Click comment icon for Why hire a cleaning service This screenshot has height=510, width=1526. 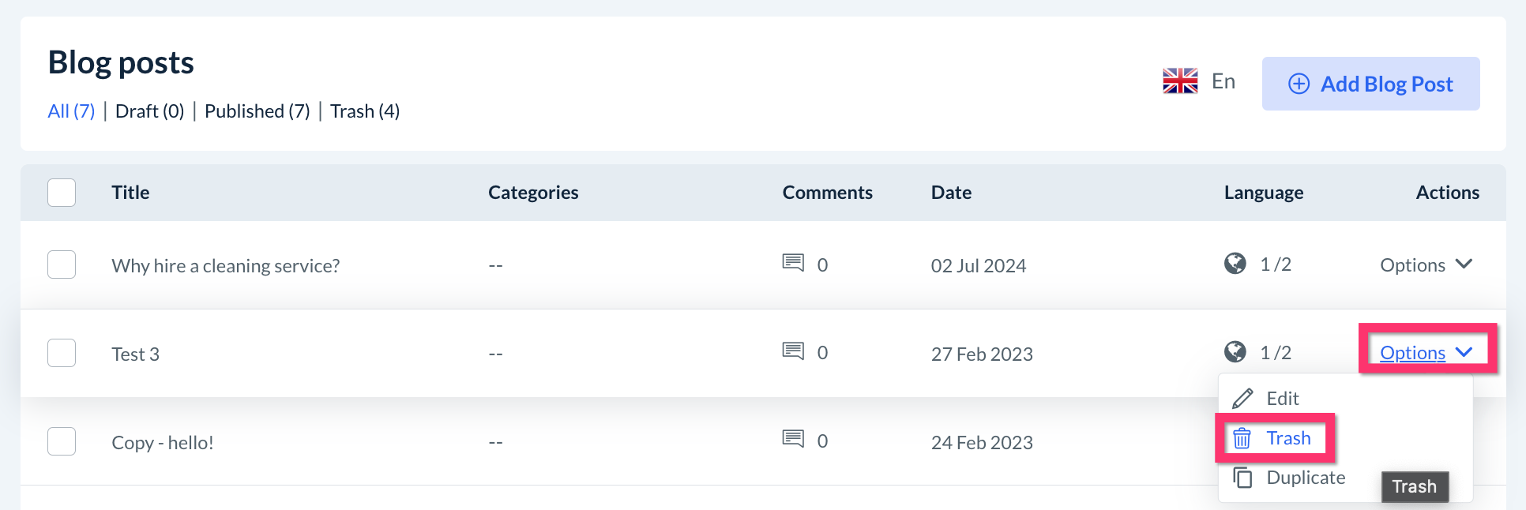coord(793,262)
